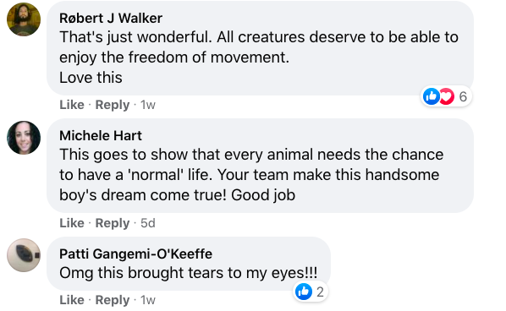Click thumbs-up reaction icon on Patti's comment
The width and height of the screenshot is (506, 311).
304,292
